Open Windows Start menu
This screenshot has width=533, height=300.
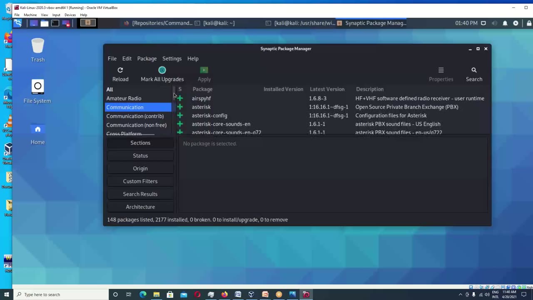[6, 295]
